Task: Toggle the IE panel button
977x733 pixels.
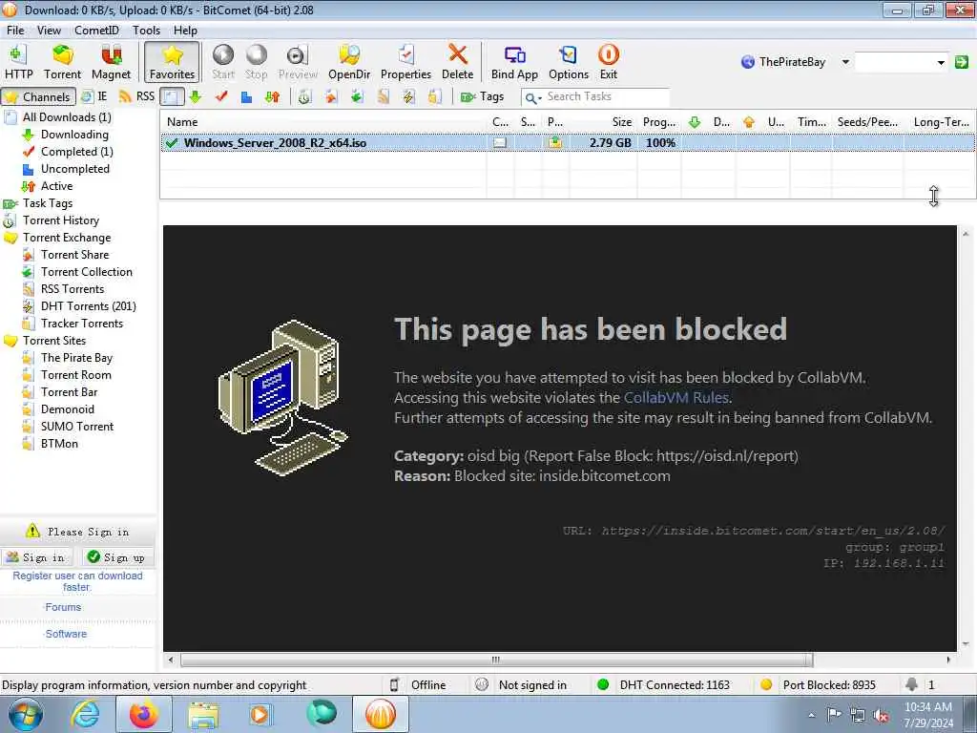Action: (x=94, y=96)
